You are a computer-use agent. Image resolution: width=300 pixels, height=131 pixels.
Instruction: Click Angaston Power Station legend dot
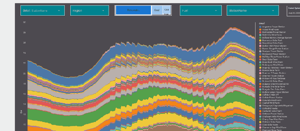click(260, 27)
